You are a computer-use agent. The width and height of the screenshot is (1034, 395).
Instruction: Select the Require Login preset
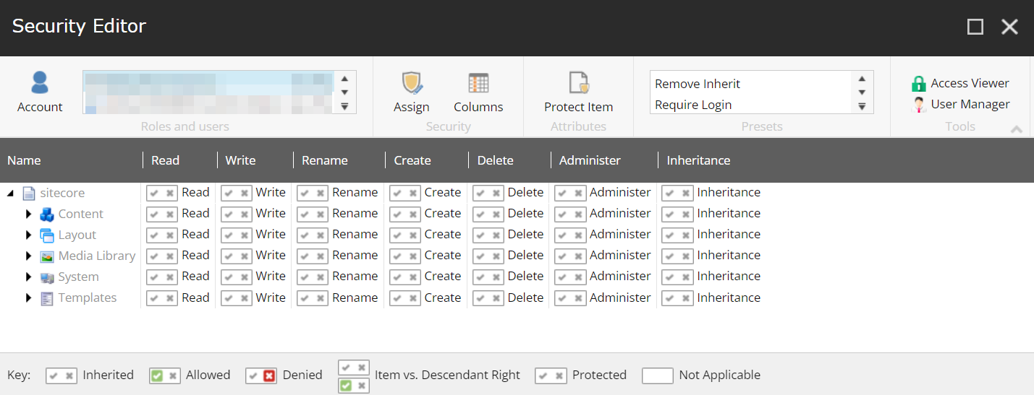click(x=693, y=105)
